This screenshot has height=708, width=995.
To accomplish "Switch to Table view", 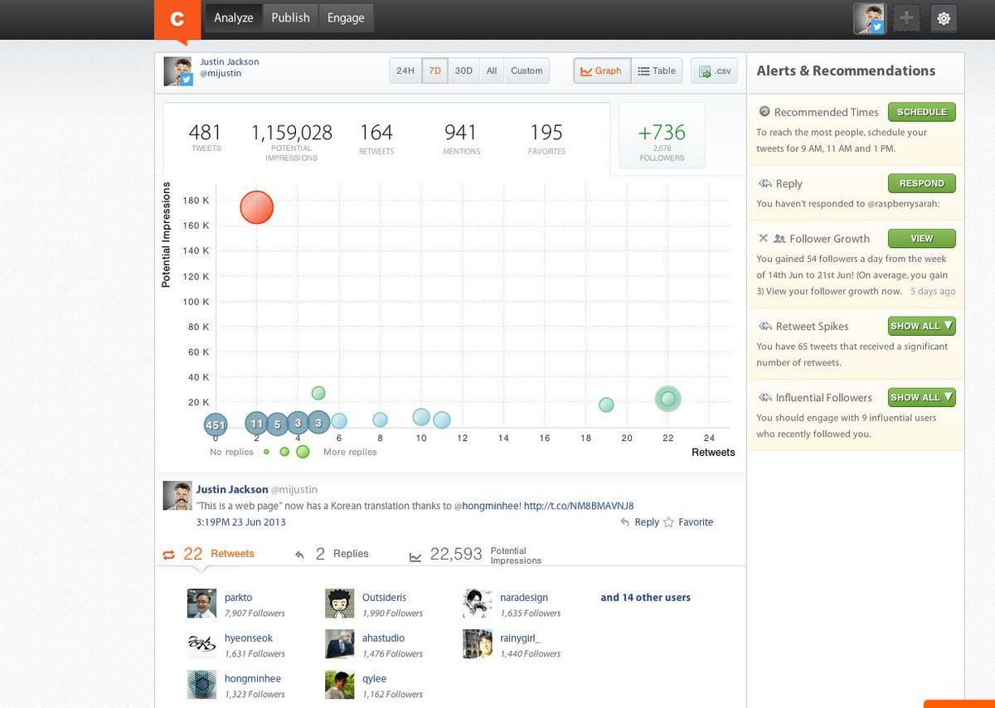I will [x=657, y=71].
